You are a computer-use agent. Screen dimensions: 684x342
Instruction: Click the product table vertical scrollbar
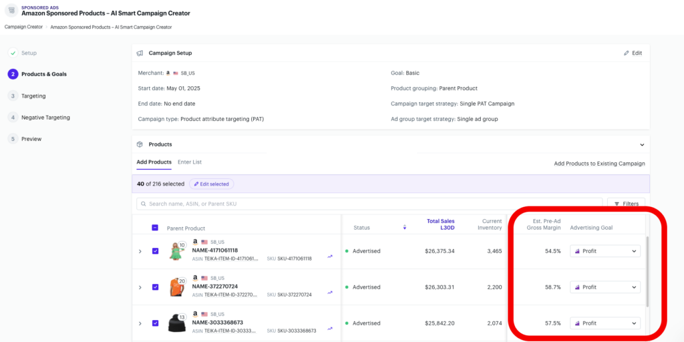[647, 271]
